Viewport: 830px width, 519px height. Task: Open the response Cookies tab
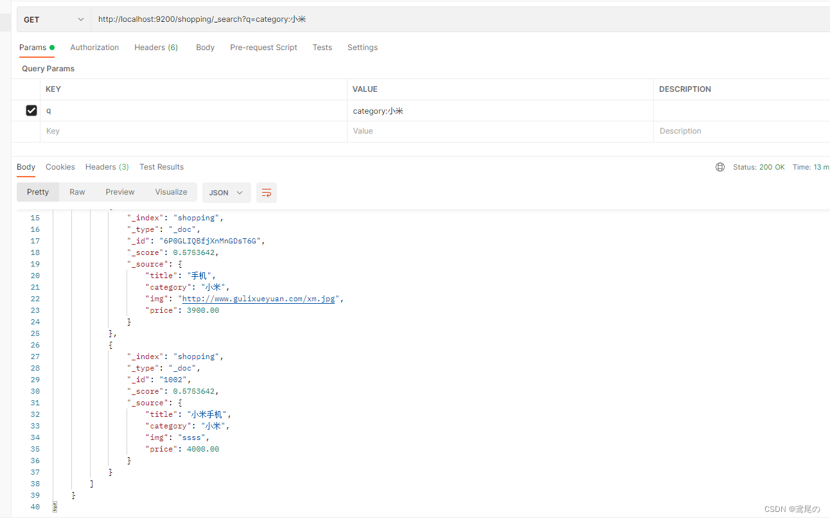(60, 167)
